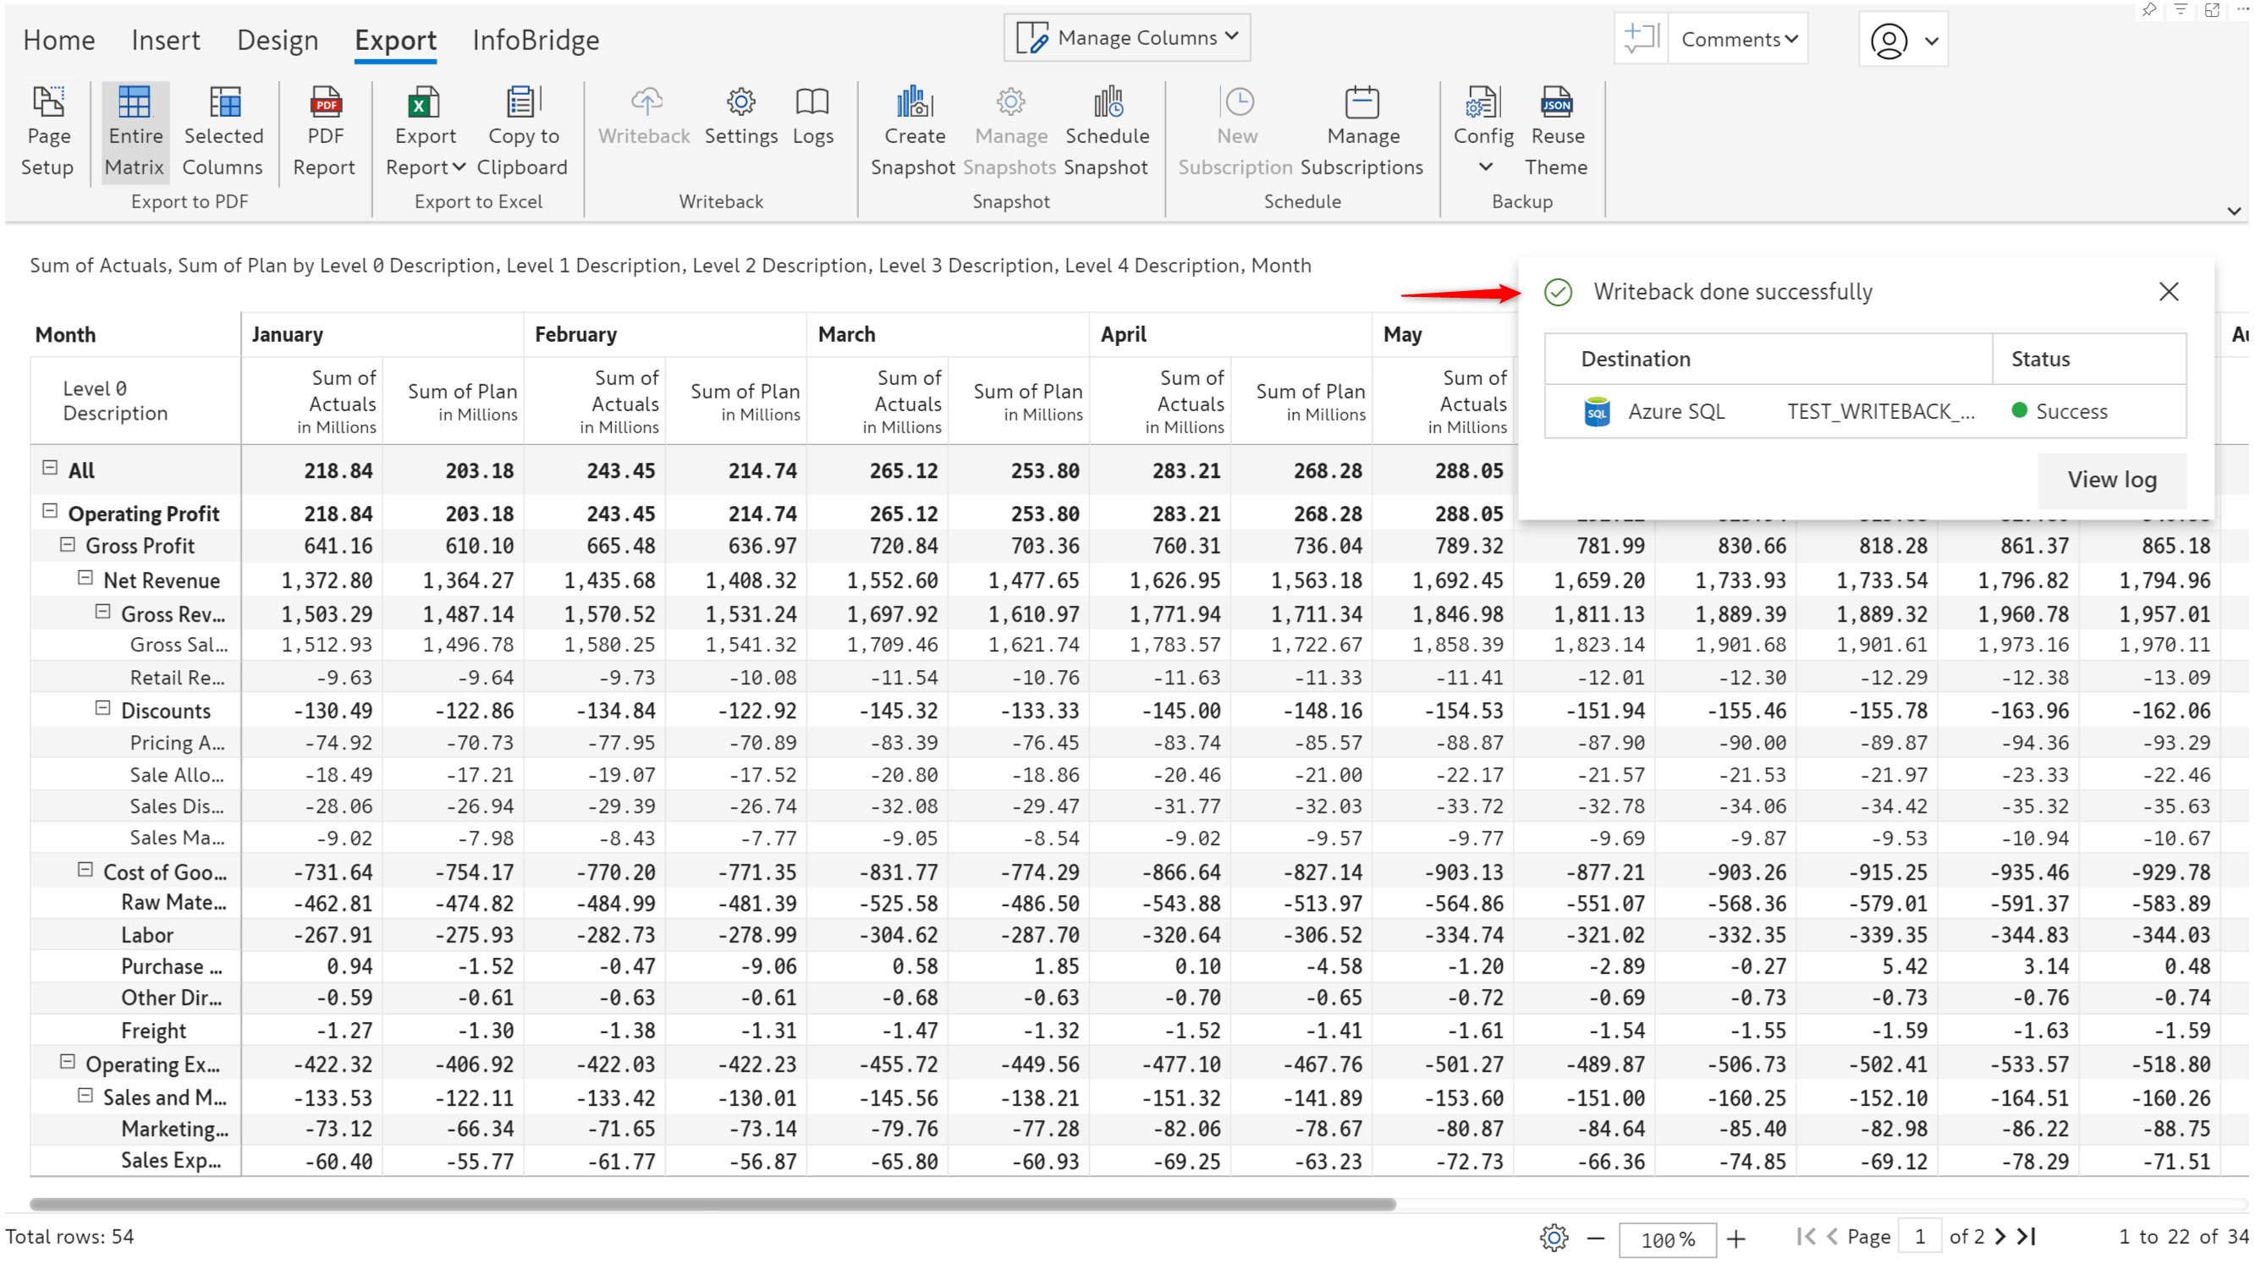Close the writeback success notification
Screen dimensions: 2255x1264
(2168, 291)
